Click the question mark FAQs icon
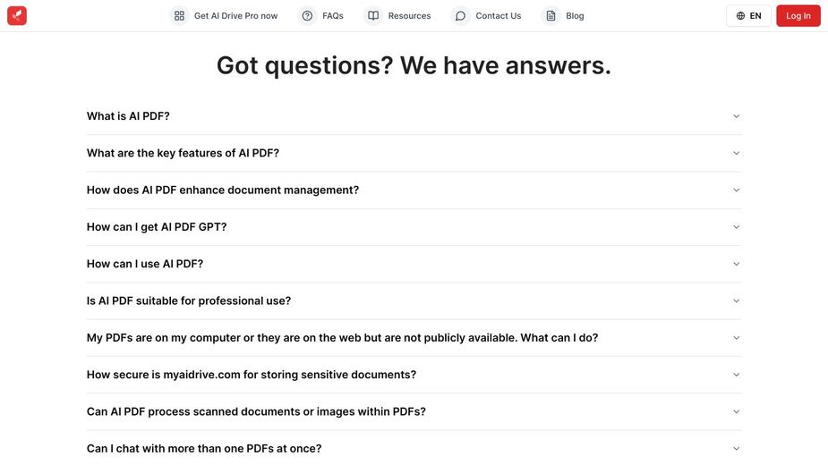 [x=308, y=15]
